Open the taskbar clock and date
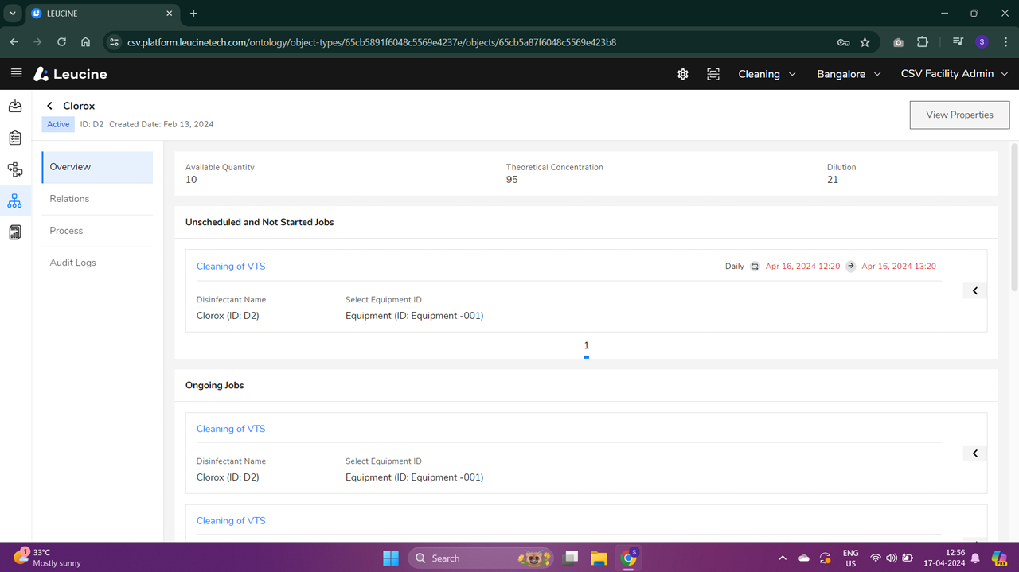The width and height of the screenshot is (1019, 572). click(945, 558)
